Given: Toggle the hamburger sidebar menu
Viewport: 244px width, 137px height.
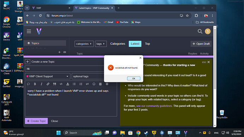Looking at the screenshot, I should [29, 31].
